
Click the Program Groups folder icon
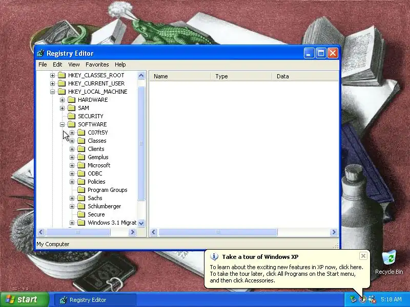[x=81, y=190]
